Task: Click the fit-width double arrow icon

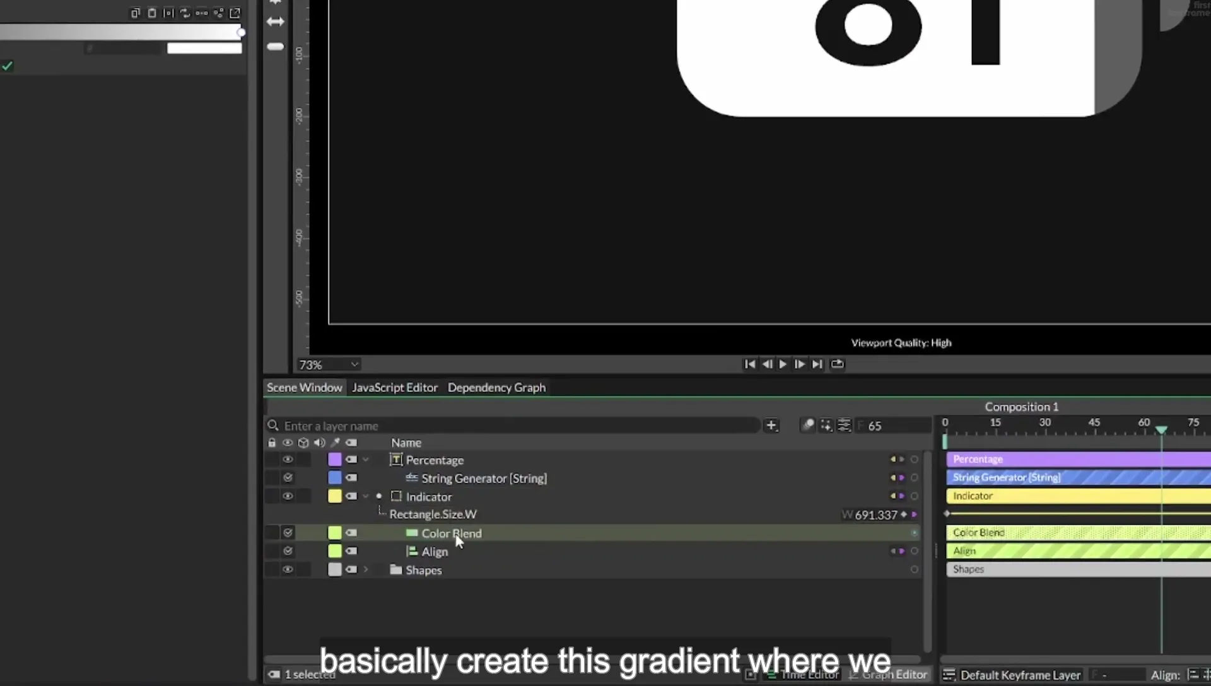Action: [276, 21]
